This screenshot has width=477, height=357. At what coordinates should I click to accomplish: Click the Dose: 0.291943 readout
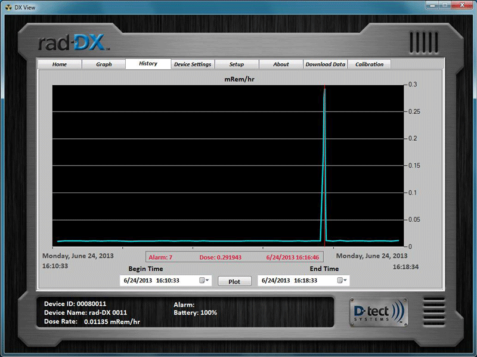coord(220,257)
